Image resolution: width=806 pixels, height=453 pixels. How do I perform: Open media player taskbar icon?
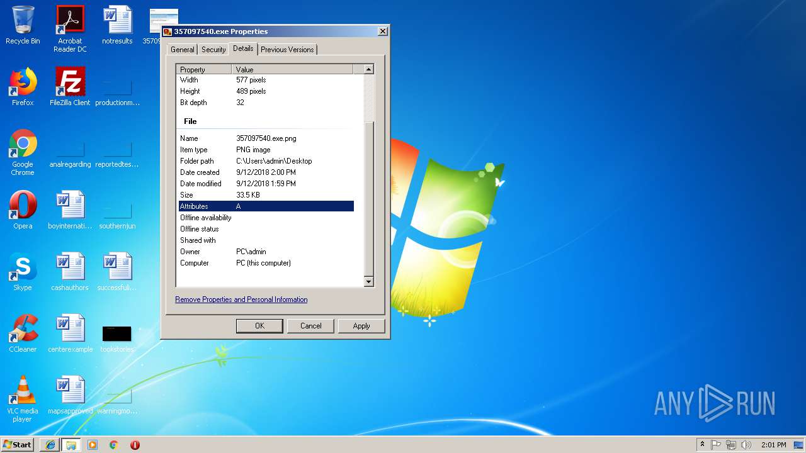click(x=93, y=445)
